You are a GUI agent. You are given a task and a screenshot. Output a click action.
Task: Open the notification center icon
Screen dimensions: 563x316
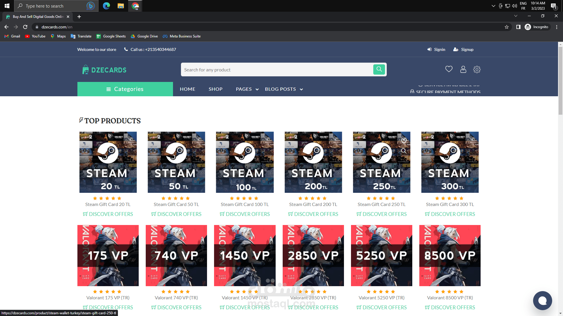point(554,6)
